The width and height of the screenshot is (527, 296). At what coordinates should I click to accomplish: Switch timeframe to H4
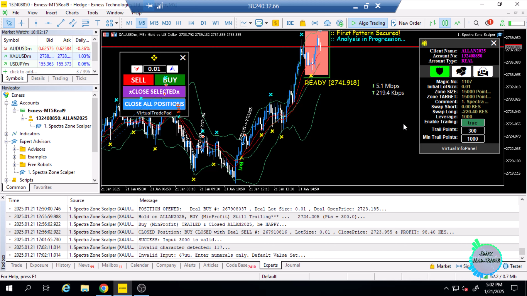tap(191, 23)
